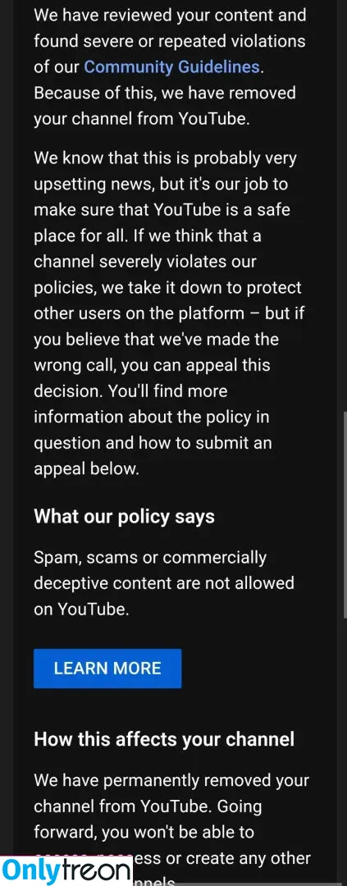Click the blue "Only" part of watermark

(28, 870)
